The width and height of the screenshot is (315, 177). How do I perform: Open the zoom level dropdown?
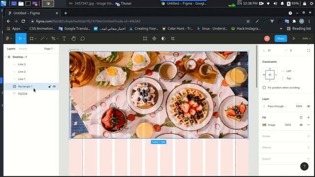tap(307, 38)
